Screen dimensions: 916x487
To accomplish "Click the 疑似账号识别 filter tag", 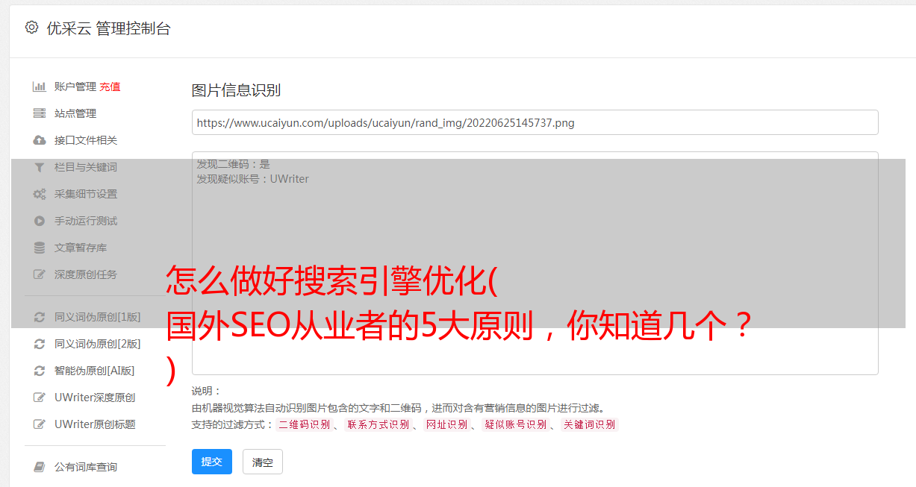I will [515, 424].
